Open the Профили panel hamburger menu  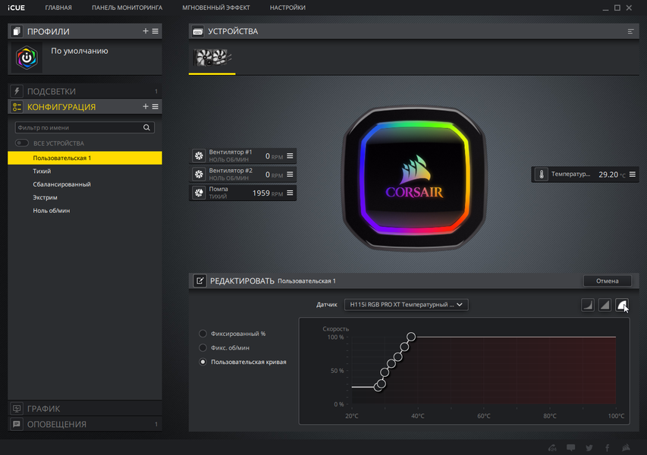(x=155, y=31)
